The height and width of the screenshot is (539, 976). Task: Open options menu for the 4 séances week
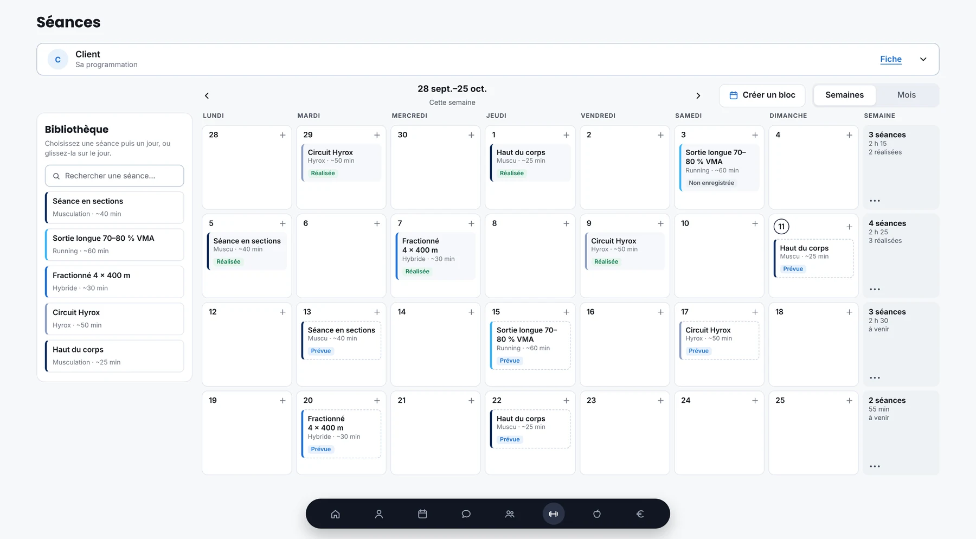(x=875, y=290)
